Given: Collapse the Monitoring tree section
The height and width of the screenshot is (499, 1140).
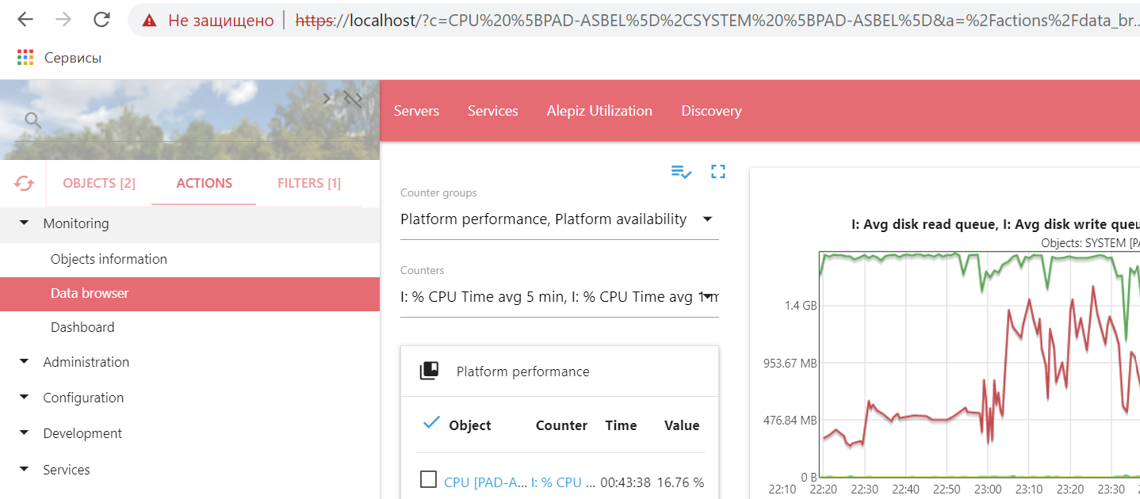Looking at the screenshot, I should click(25, 223).
